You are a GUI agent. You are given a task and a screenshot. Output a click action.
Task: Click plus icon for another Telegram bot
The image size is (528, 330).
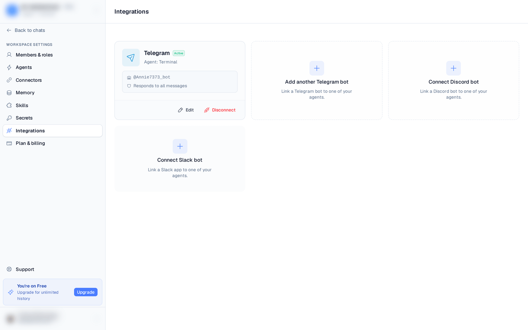pos(317,68)
